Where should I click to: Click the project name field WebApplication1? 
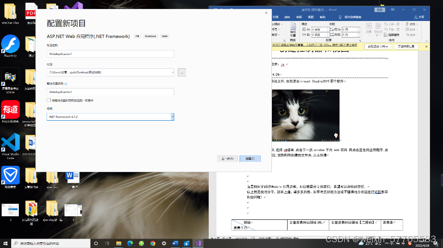click(x=110, y=54)
